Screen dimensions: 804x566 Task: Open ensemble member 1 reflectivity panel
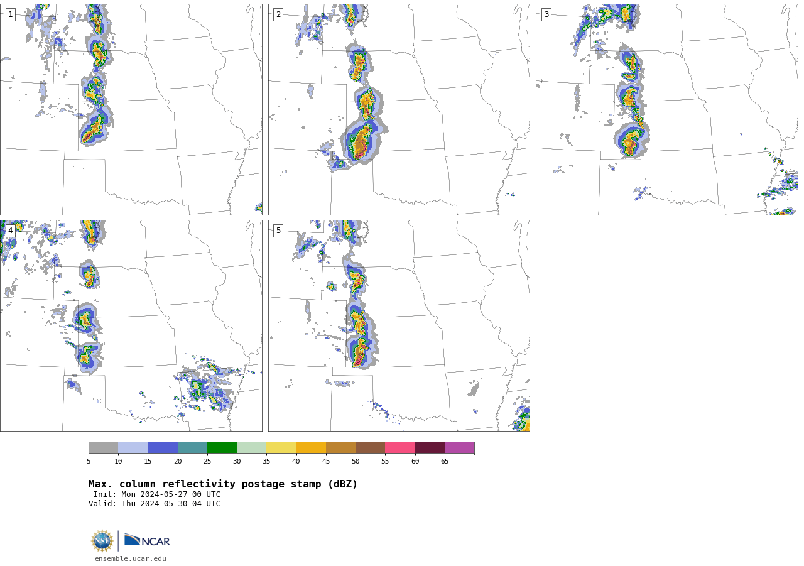[x=131, y=110]
